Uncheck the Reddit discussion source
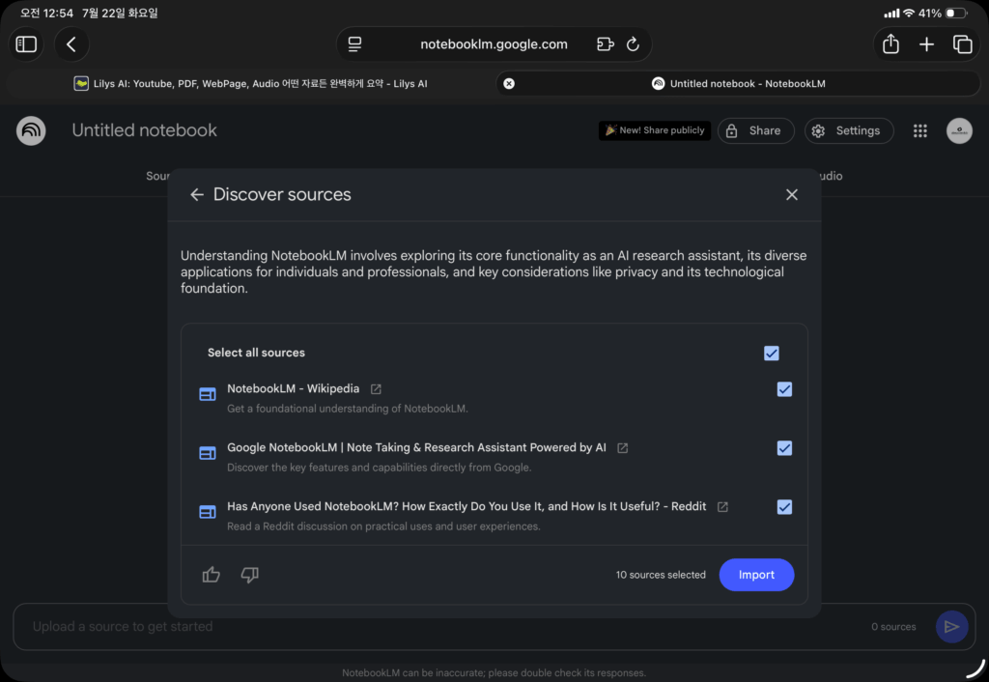The height and width of the screenshot is (682, 989). tap(784, 507)
